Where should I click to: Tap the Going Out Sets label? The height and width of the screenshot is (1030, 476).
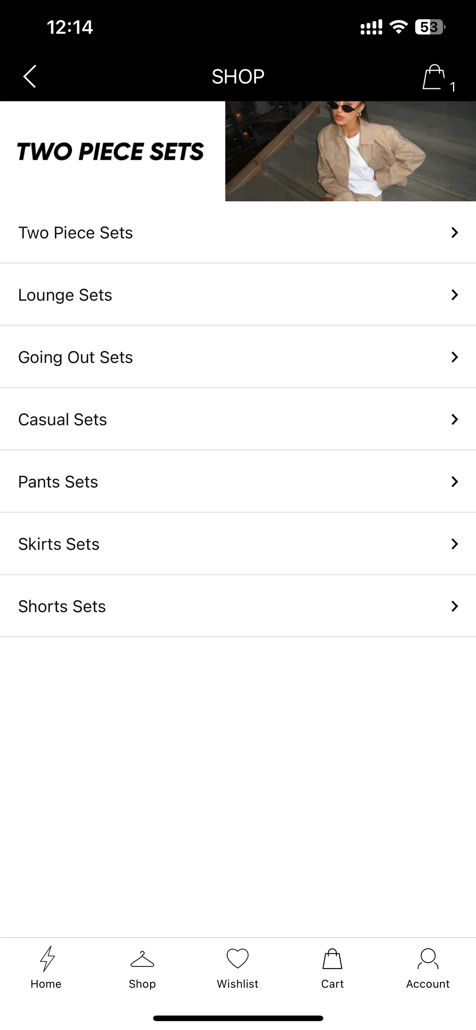point(76,357)
